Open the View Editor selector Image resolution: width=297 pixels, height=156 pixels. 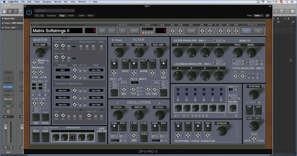[x=259, y=16]
